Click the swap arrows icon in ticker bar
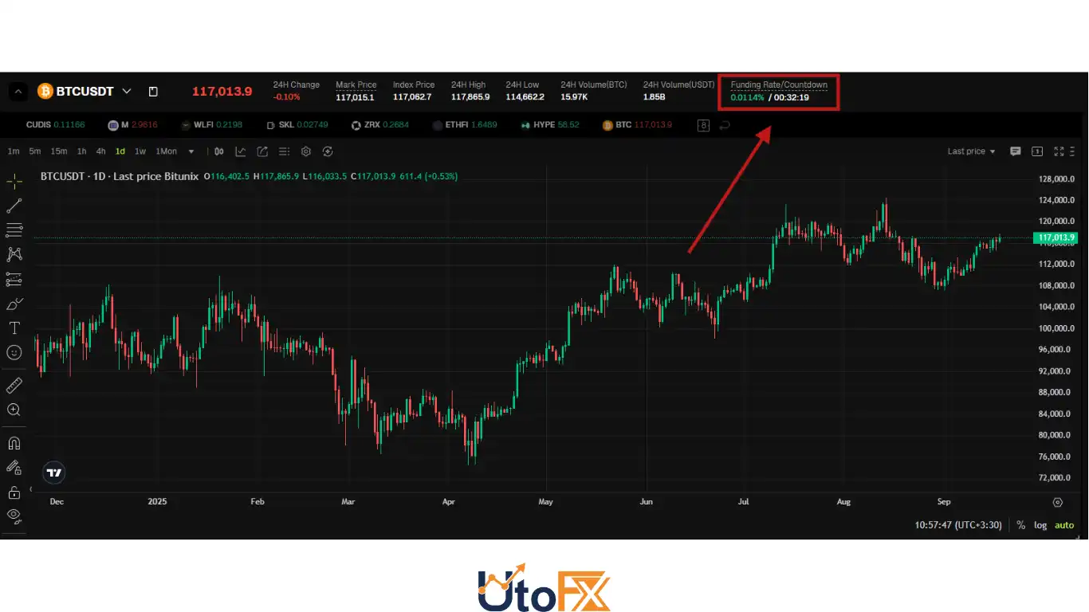Viewport: 1089px width, 612px height. point(725,125)
